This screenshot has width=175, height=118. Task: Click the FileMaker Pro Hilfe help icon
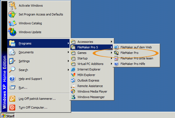tap(116, 64)
